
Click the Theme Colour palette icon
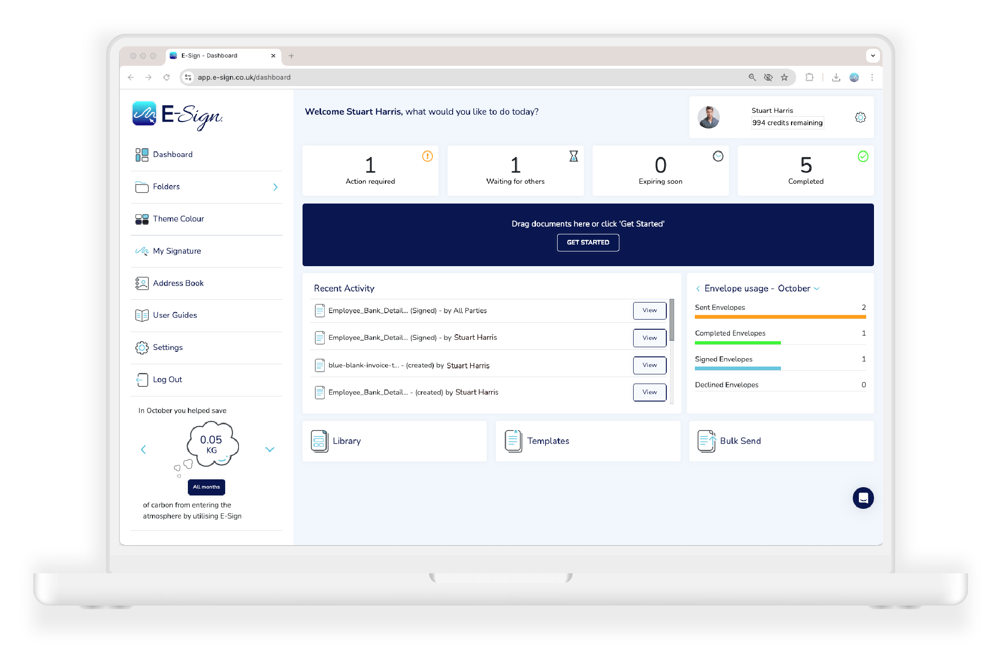tap(142, 219)
